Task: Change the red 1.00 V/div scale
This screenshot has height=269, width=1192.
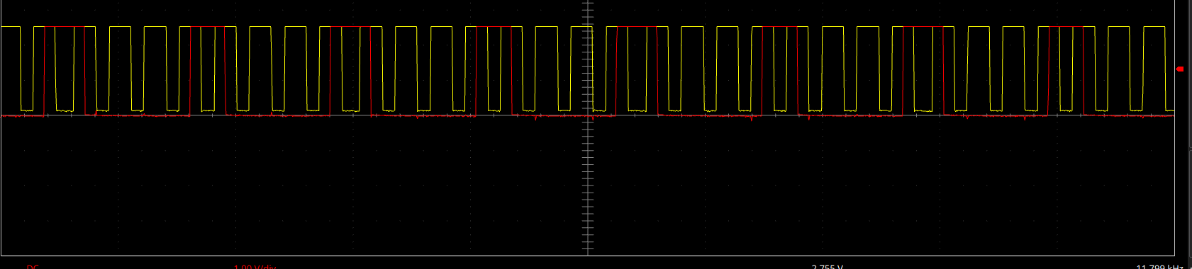Action: 255,266
